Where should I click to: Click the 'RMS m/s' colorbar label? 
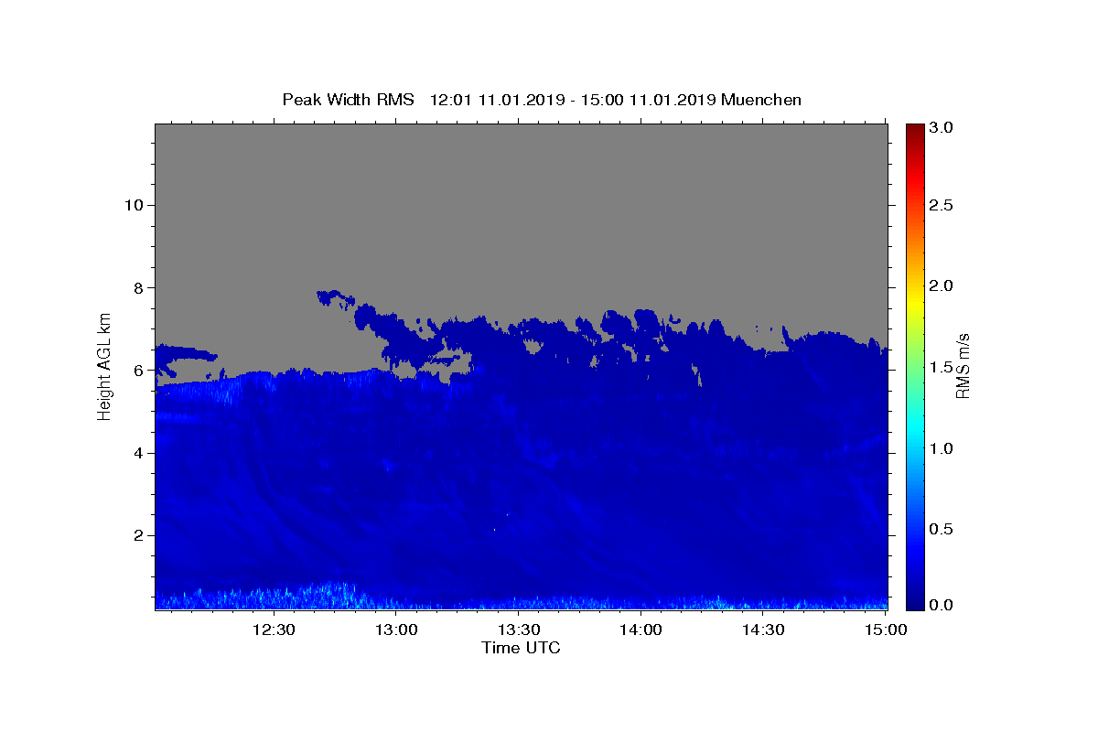(962, 366)
